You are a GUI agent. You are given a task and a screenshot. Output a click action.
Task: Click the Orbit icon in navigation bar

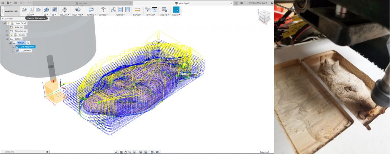coord(116,152)
